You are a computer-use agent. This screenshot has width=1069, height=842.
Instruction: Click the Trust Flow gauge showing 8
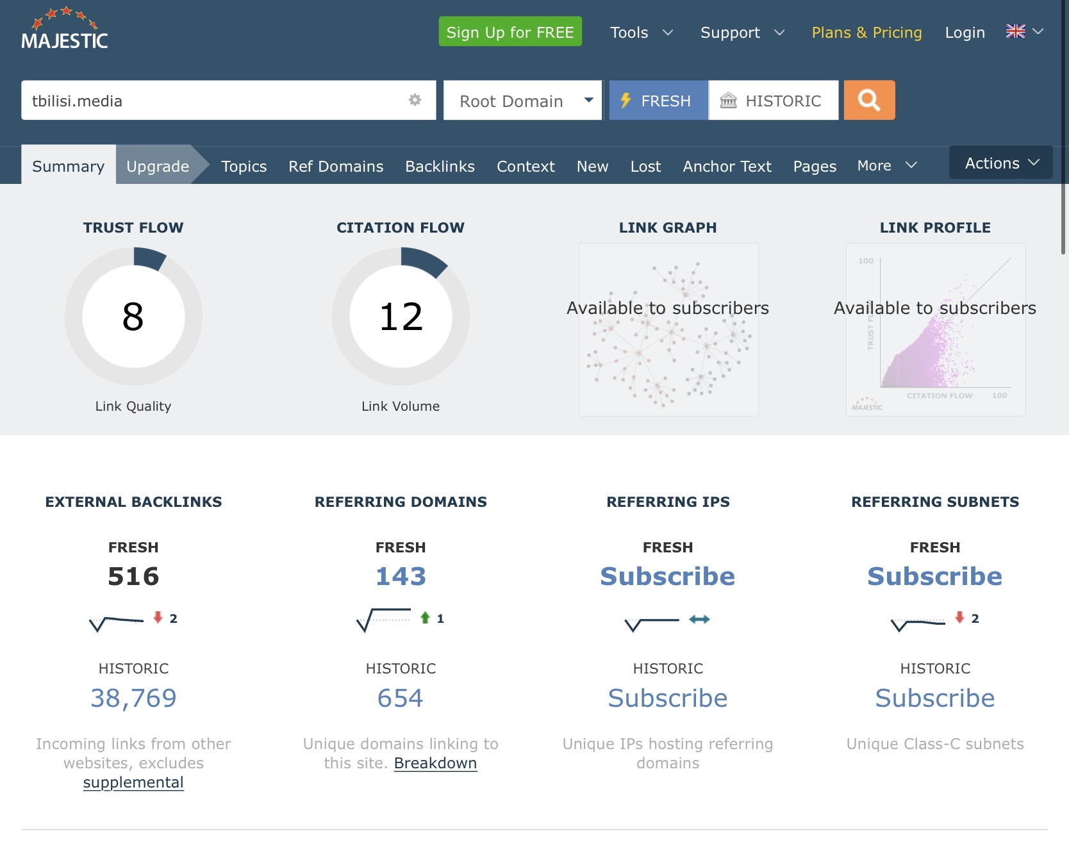click(133, 317)
